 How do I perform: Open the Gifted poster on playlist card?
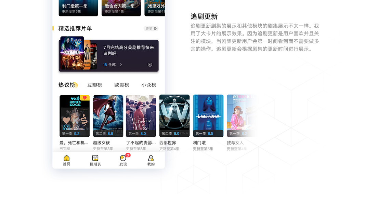[72, 53]
